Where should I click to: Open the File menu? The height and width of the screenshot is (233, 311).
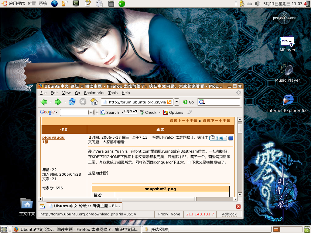coord(43,93)
